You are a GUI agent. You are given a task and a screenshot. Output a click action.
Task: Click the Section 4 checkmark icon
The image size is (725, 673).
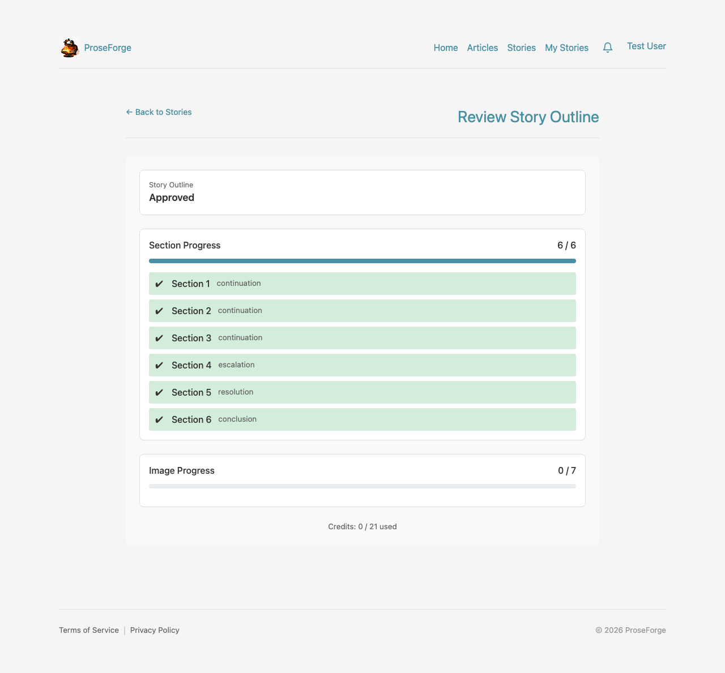[159, 365]
